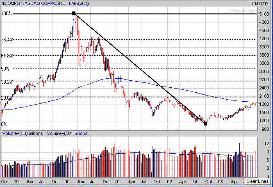The width and height of the screenshot is (273, 187).
Task: Click the 76.4% Fibonacci level label
Action: (x=7, y=40)
